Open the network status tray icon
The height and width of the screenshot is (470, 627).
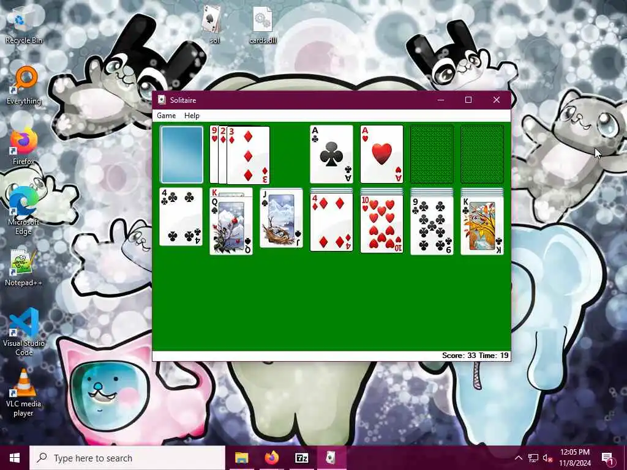point(533,458)
